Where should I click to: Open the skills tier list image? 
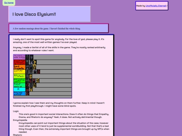(x=42, y=76)
